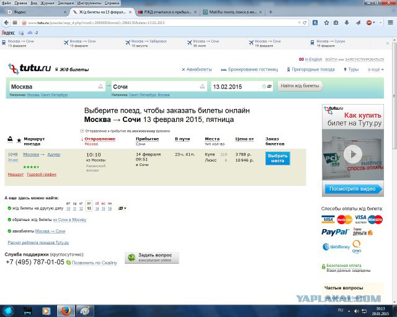Click the date field 13.02.2015
Image resolution: width=397 pixels, height=317 pixels.
(242, 87)
